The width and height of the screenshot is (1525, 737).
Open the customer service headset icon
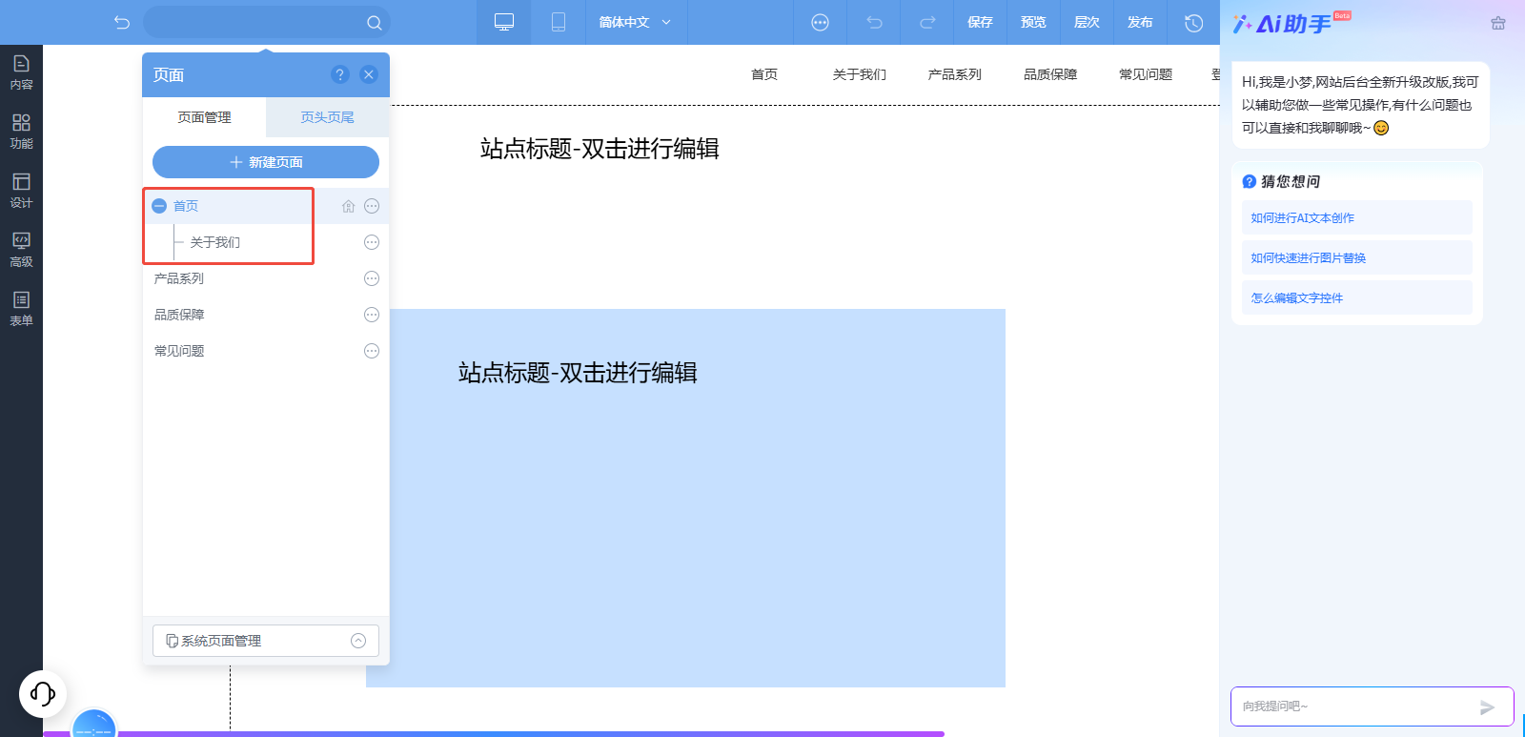click(x=43, y=693)
